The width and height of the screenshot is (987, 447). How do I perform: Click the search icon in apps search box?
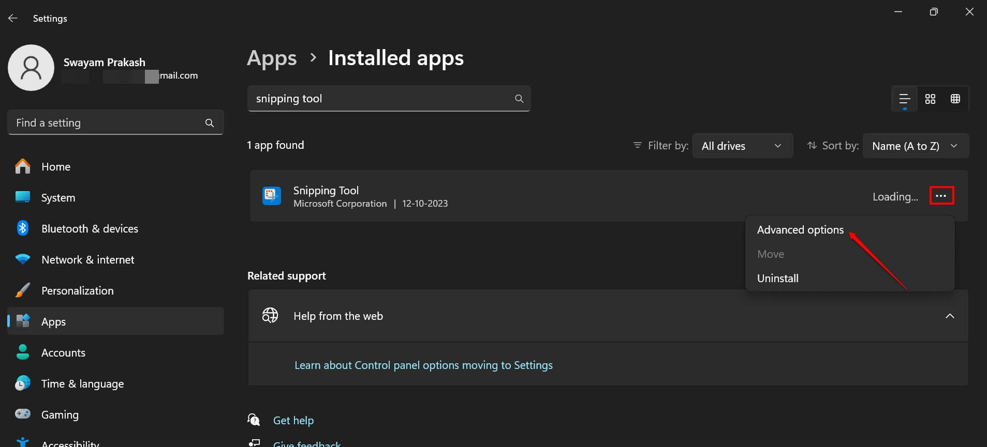tap(519, 99)
